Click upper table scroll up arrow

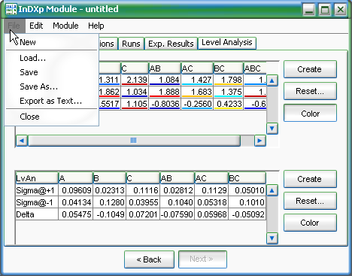point(272,80)
